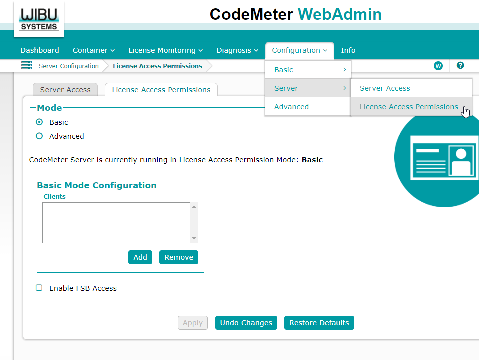Expand the Container dropdown menu
This screenshot has height=360, width=479.
tap(94, 50)
